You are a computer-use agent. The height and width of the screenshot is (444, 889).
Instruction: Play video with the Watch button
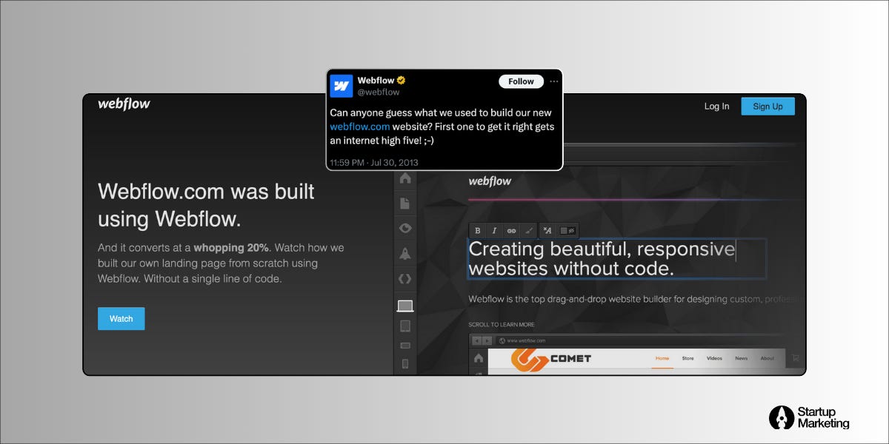(x=121, y=319)
